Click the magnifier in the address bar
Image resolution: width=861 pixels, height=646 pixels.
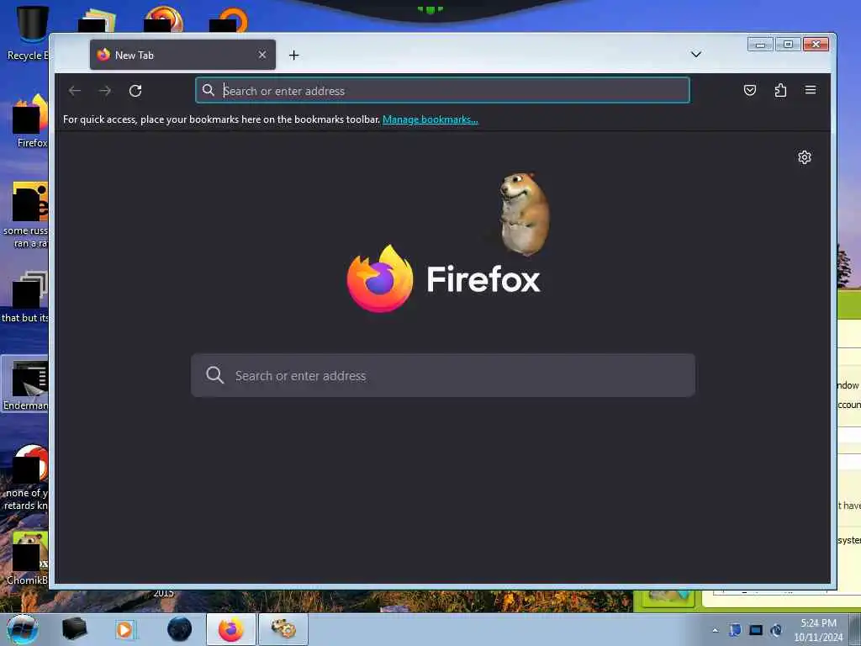tap(209, 90)
